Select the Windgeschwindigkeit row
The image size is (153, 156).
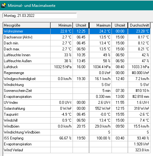[77, 79]
